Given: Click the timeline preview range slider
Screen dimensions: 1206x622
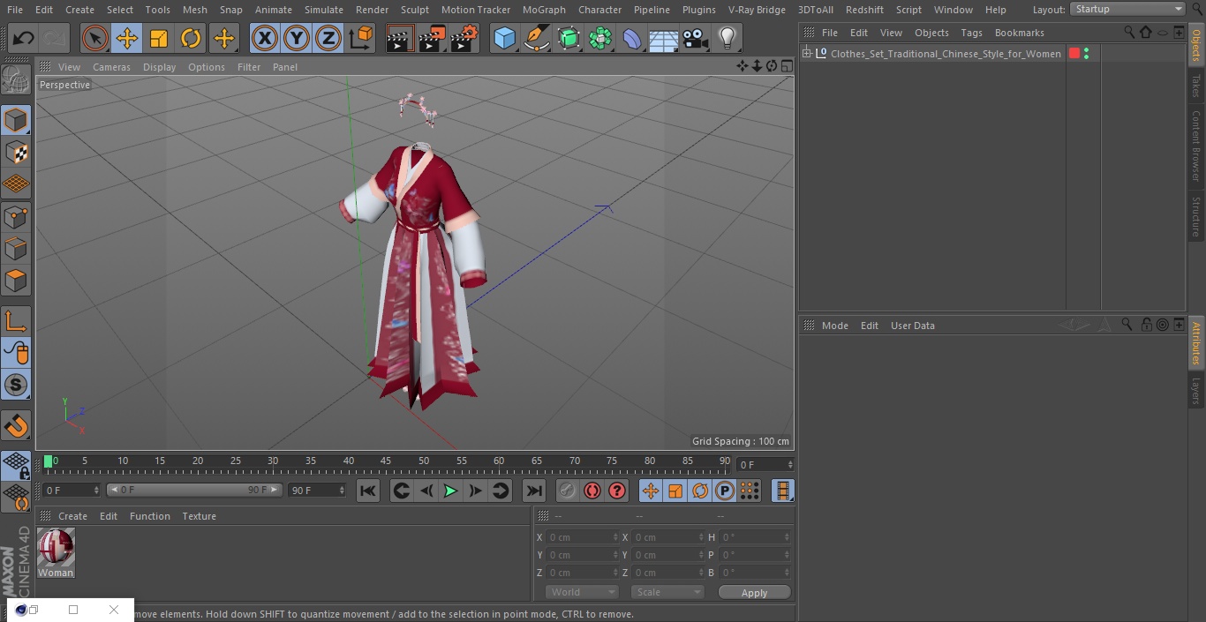Looking at the screenshot, I should (x=194, y=490).
